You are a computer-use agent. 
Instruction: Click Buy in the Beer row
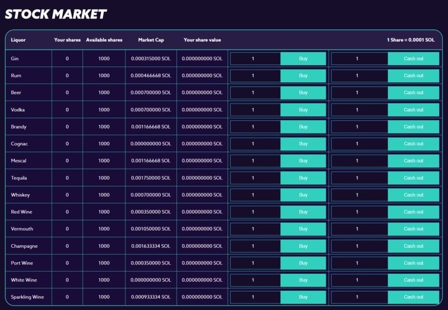tap(303, 92)
